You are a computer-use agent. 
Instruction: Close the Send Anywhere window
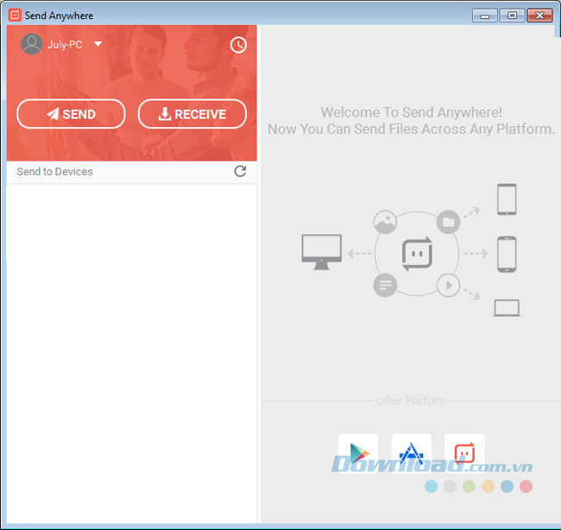click(539, 16)
